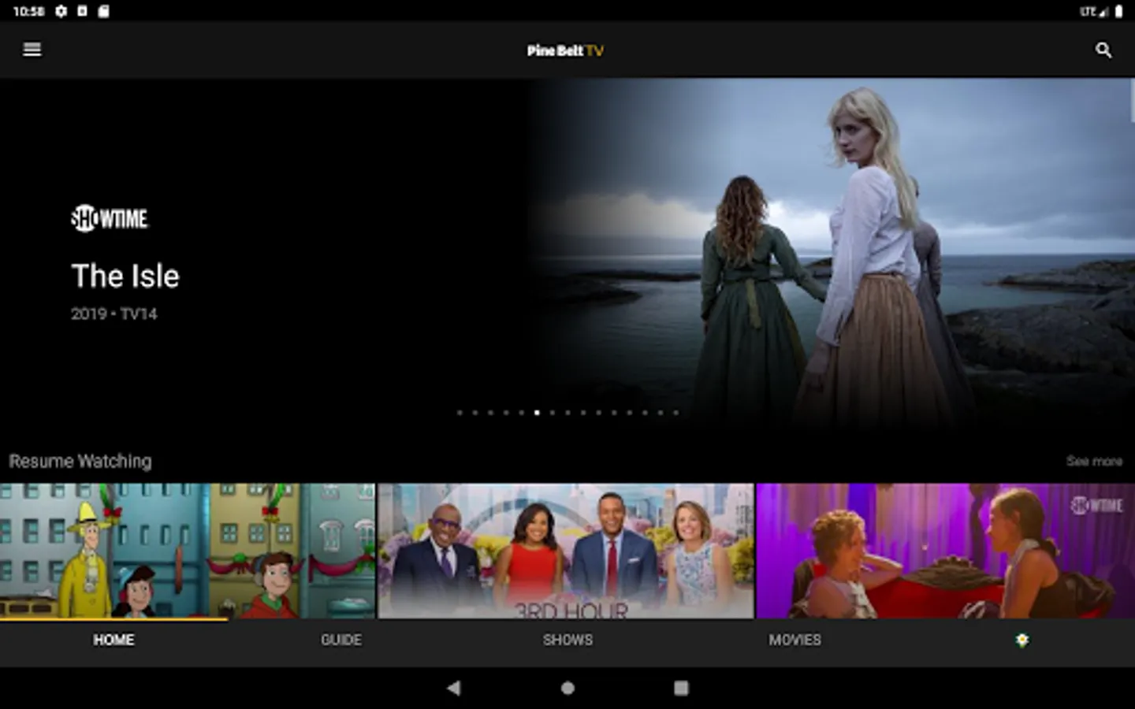
Task: Switch to the HOME tab
Action: click(113, 640)
